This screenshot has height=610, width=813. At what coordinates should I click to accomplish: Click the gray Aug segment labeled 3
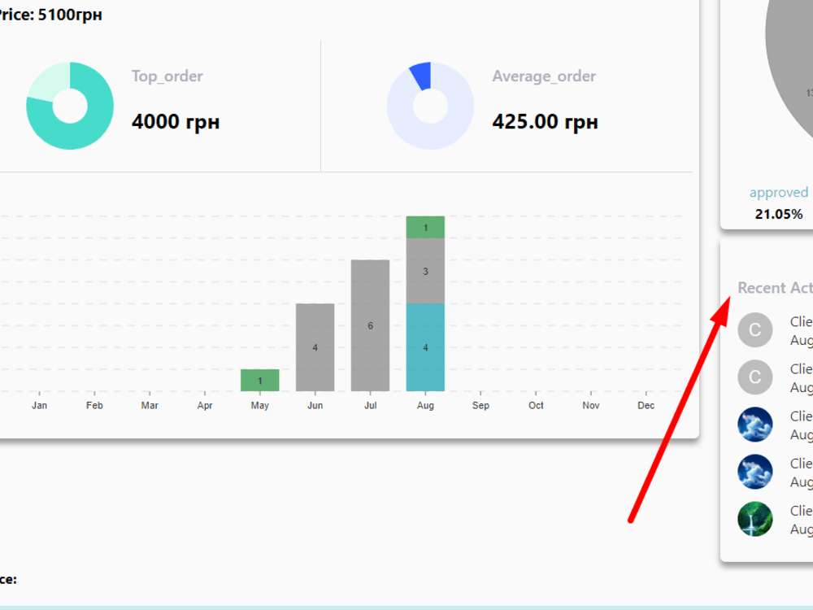point(425,271)
